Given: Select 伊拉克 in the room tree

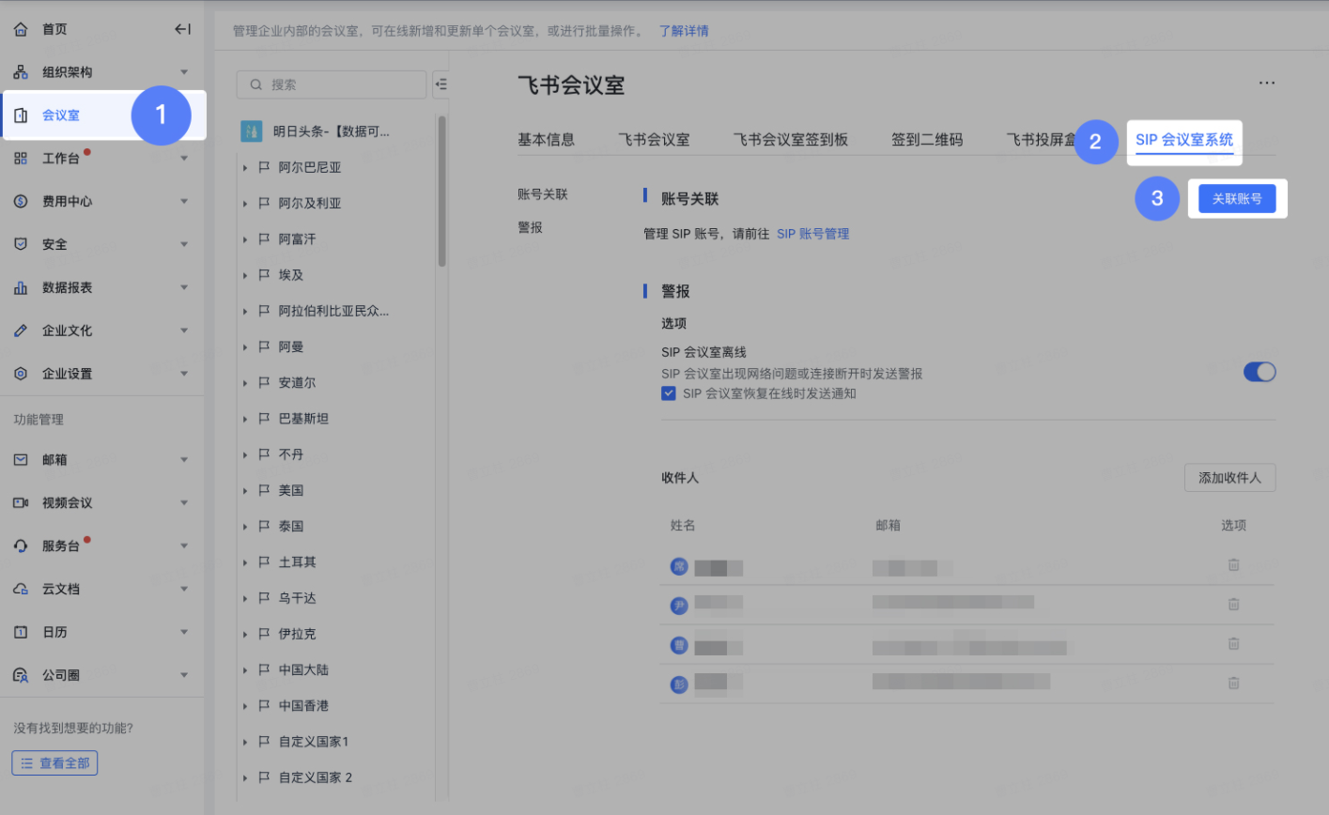Looking at the screenshot, I should [298, 634].
